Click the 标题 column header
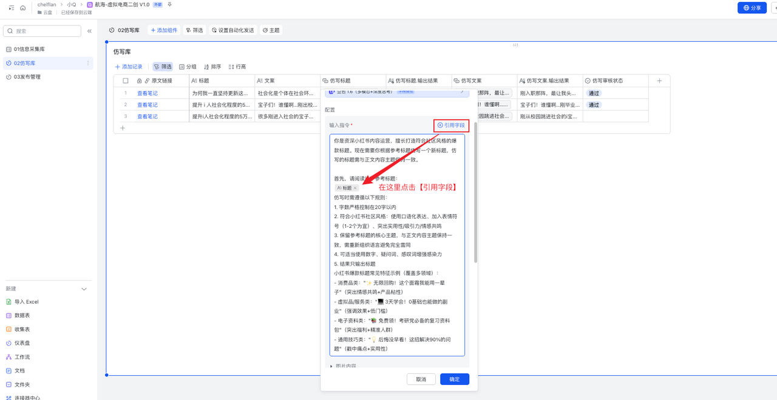This screenshot has width=777, height=400. click(x=222, y=81)
